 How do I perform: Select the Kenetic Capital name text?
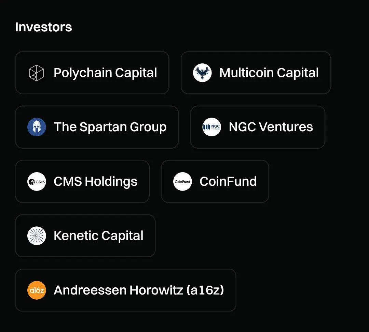click(98, 236)
